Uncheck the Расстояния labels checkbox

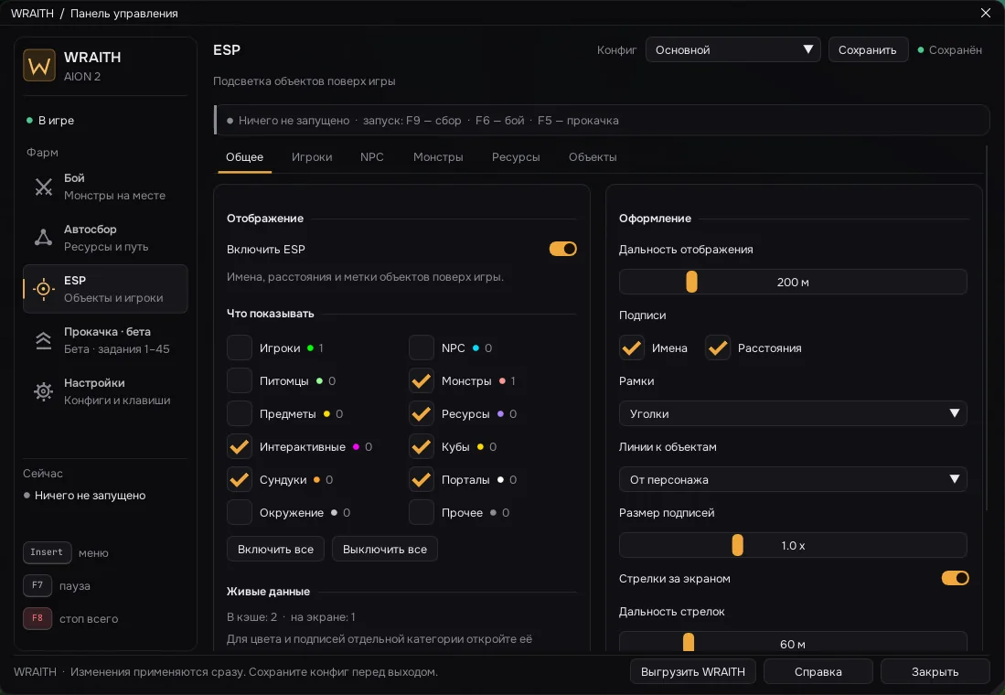coord(718,347)
